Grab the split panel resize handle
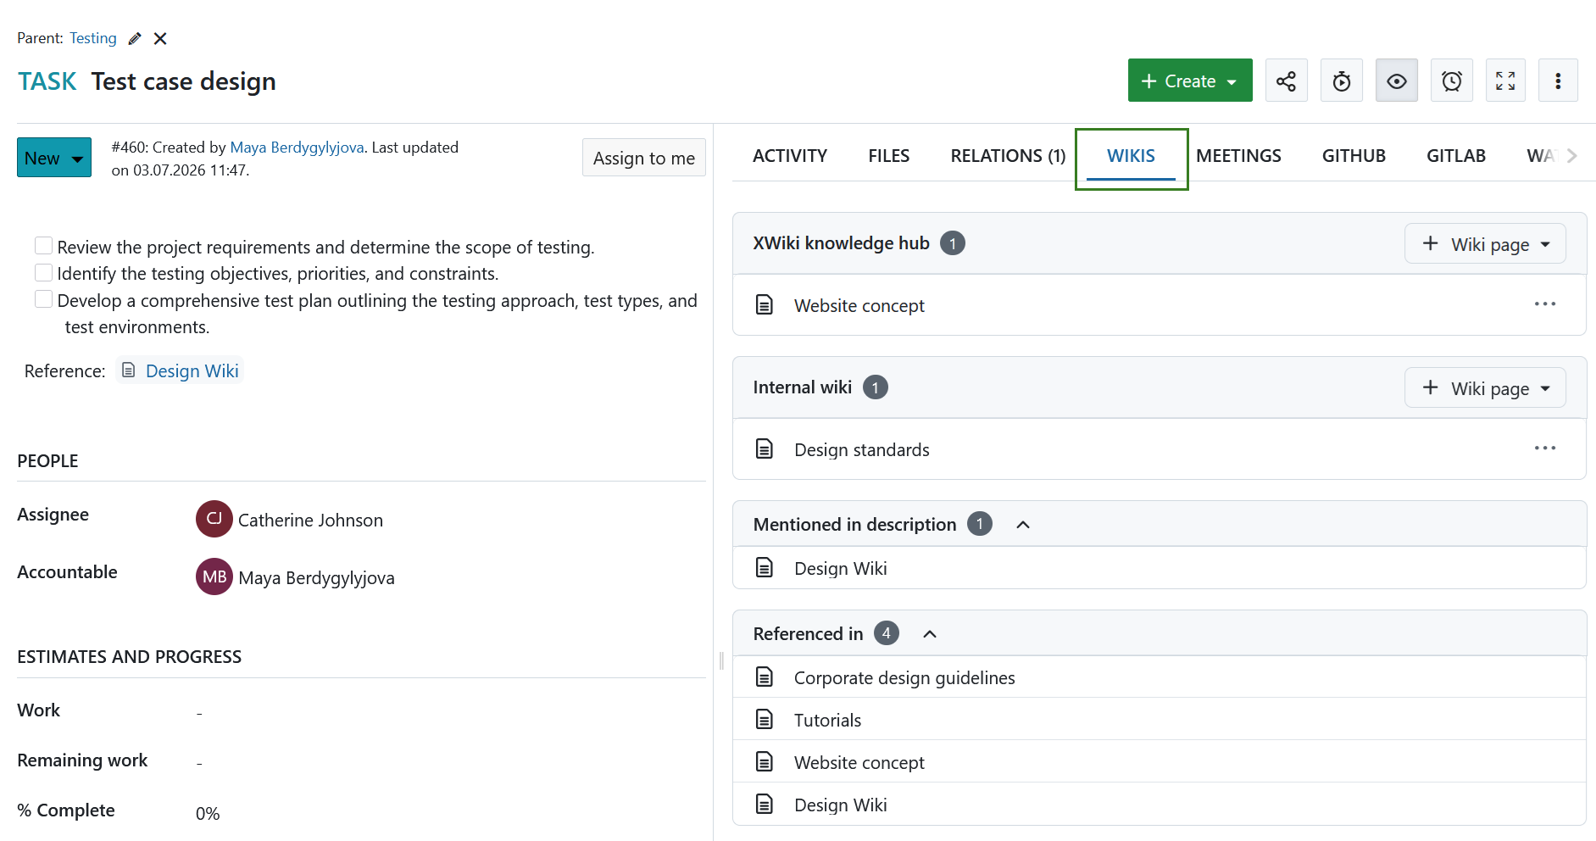 (721, 660)
